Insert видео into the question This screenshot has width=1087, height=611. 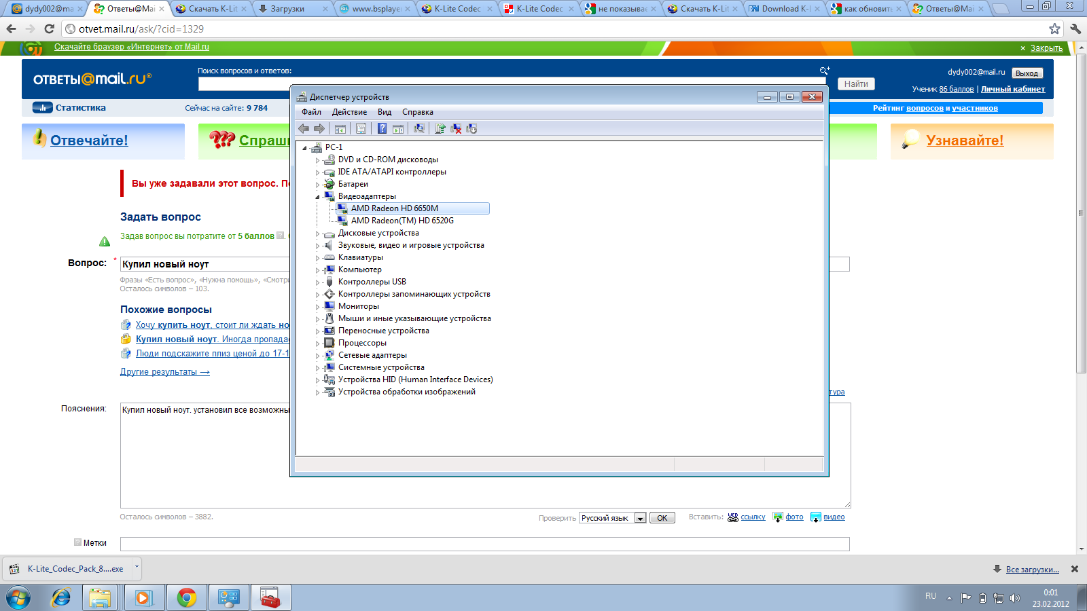[x=834, y=517]
